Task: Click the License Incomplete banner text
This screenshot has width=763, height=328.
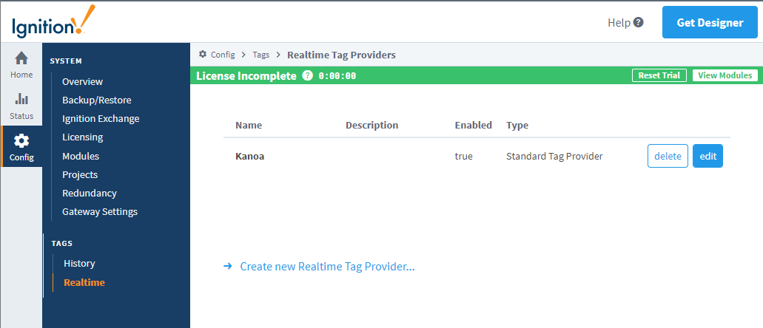Action: (x=246, y=76)
